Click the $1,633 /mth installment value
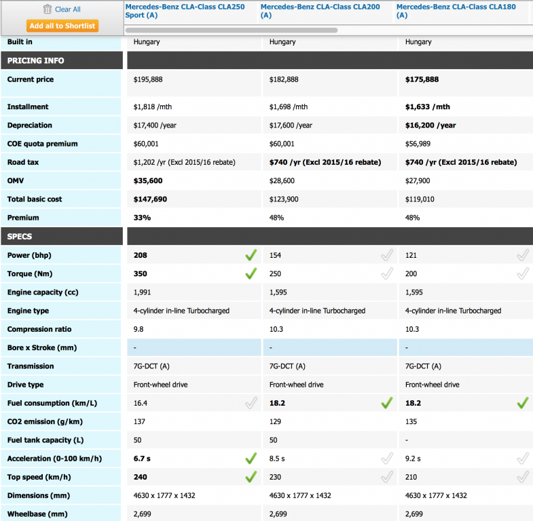533x521 pixels. (x=428, y=107)
